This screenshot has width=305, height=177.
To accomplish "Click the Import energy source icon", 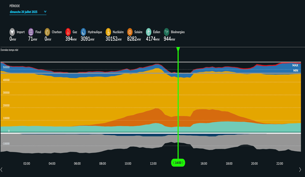I will point(12,32).
